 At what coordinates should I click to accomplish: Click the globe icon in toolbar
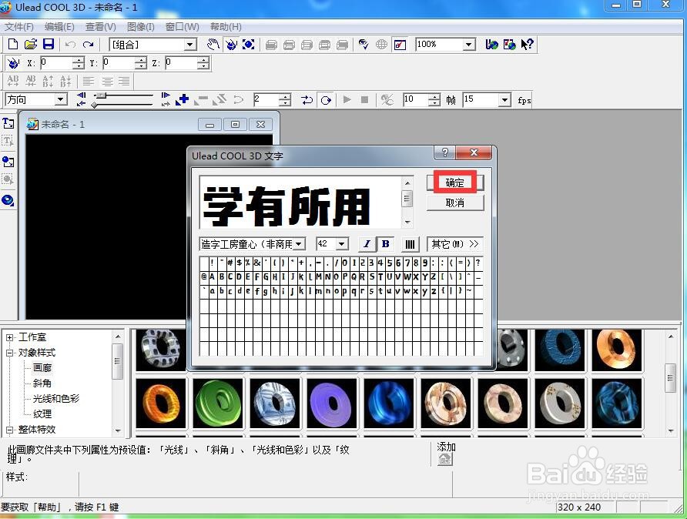point(381,44)
